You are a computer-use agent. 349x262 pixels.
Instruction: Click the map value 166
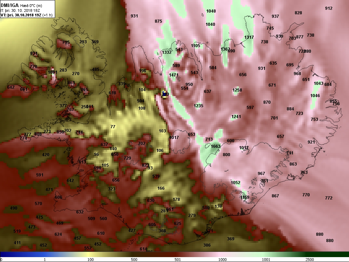click(x=161, y=188)
